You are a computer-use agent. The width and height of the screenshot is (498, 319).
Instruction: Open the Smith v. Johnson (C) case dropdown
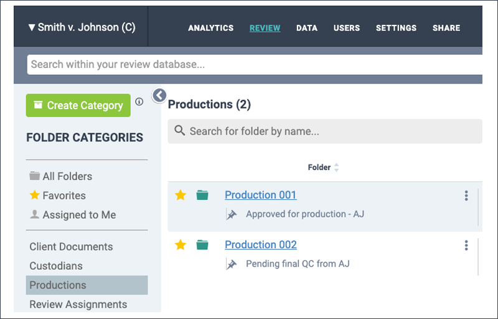click(82, 27)
